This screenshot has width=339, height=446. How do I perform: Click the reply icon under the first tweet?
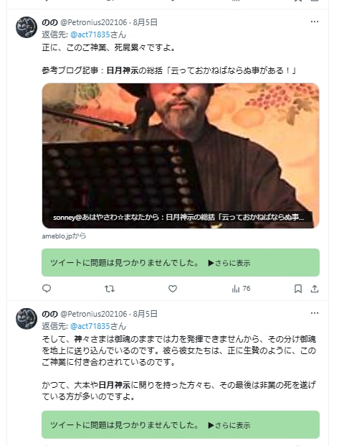(x=47, y=289)
